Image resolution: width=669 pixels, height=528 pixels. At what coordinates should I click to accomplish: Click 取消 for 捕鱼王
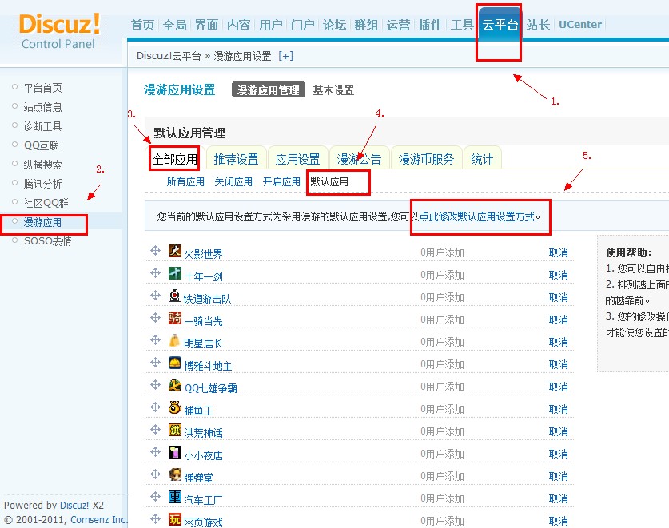(x=558, y=410)
